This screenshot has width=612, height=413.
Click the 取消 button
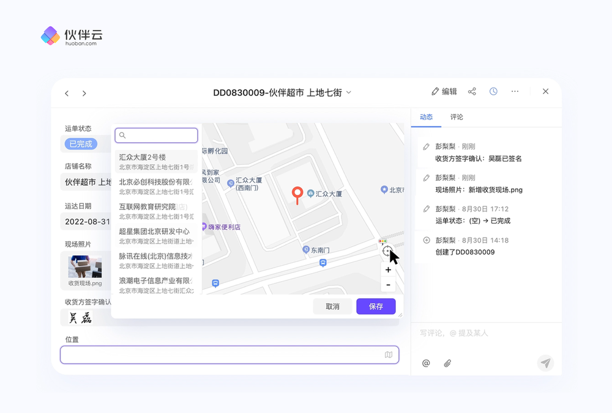click(x=332, y=306)
